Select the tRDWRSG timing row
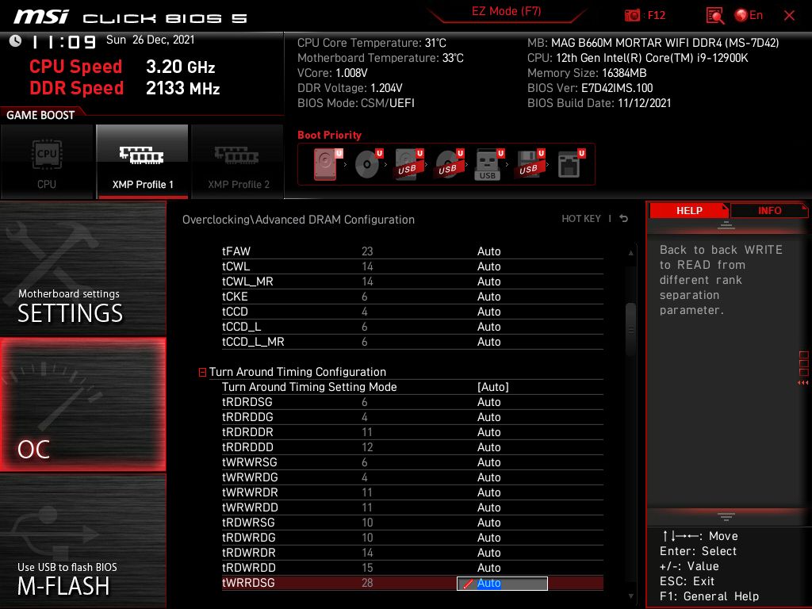 412,522
